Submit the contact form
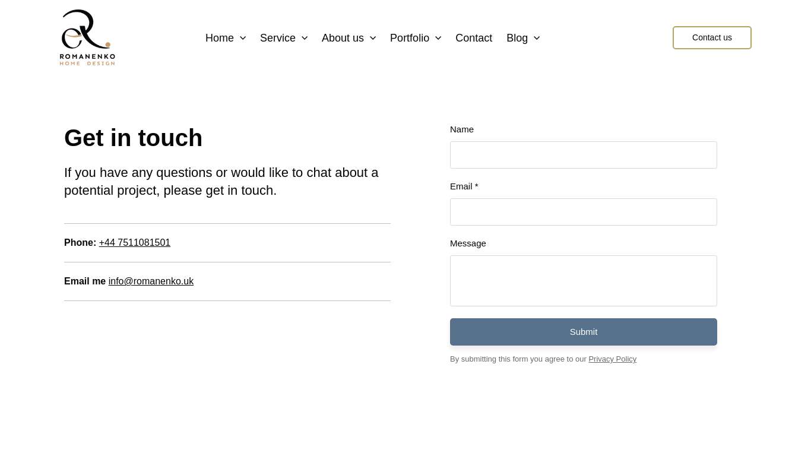This screenshot has width=811, height=456. (x=584, y=332)
